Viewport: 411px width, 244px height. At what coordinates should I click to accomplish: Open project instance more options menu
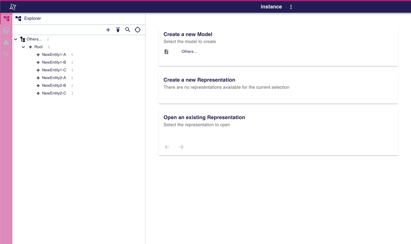coord(291,7)
